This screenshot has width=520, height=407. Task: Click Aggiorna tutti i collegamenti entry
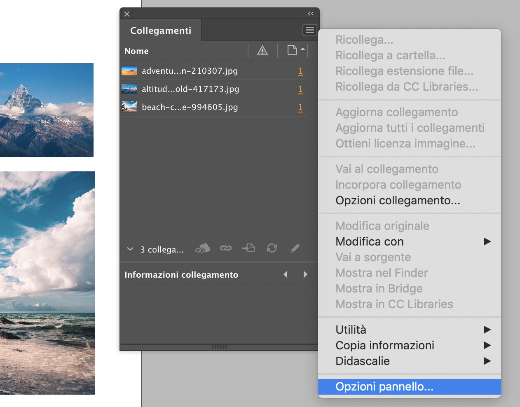[410, 128]
